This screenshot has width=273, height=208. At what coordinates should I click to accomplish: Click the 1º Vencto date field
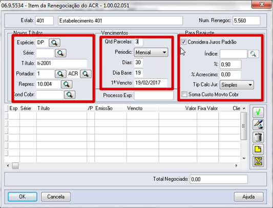point(151,83)
